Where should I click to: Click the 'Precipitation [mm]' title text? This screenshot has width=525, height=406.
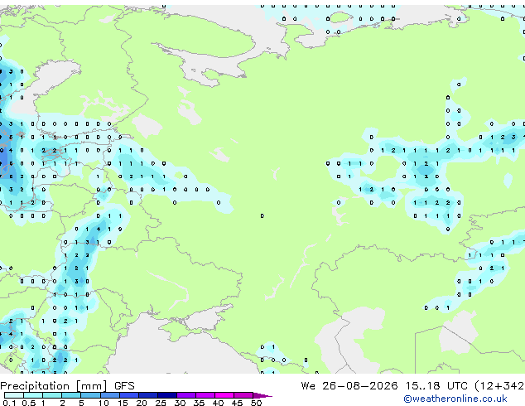click(x=54, y=386)
